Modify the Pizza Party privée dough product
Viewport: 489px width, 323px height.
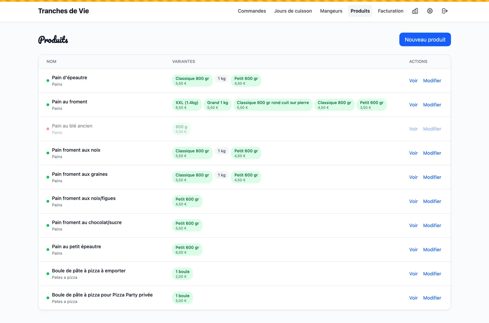point(432,298)
